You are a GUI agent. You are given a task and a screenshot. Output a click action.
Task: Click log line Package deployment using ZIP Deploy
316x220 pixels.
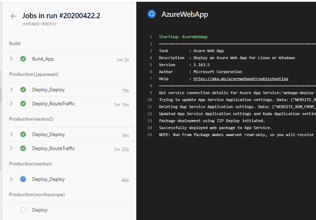tap(212, 121)
